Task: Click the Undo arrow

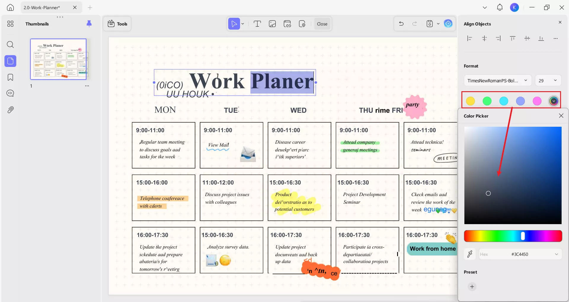Action: pos(401,24)
